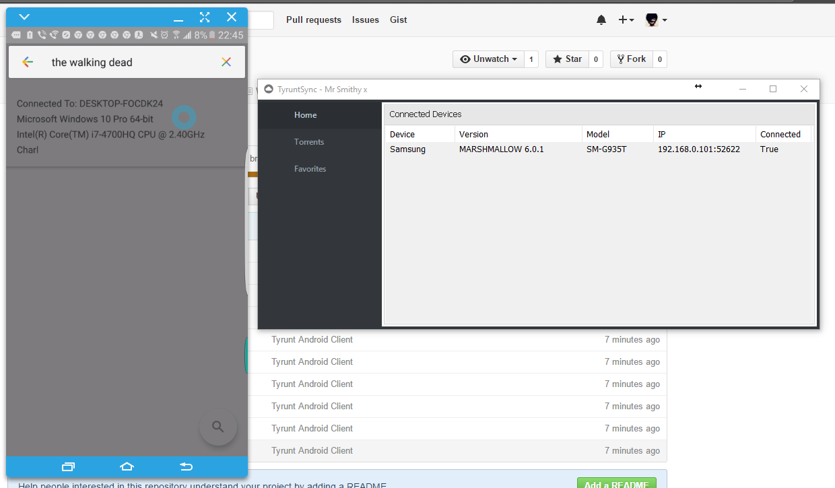Screen dimensions: 835x488
Task: Click the TyruntSync title bar app icon
Action: (x=269, y=89)
